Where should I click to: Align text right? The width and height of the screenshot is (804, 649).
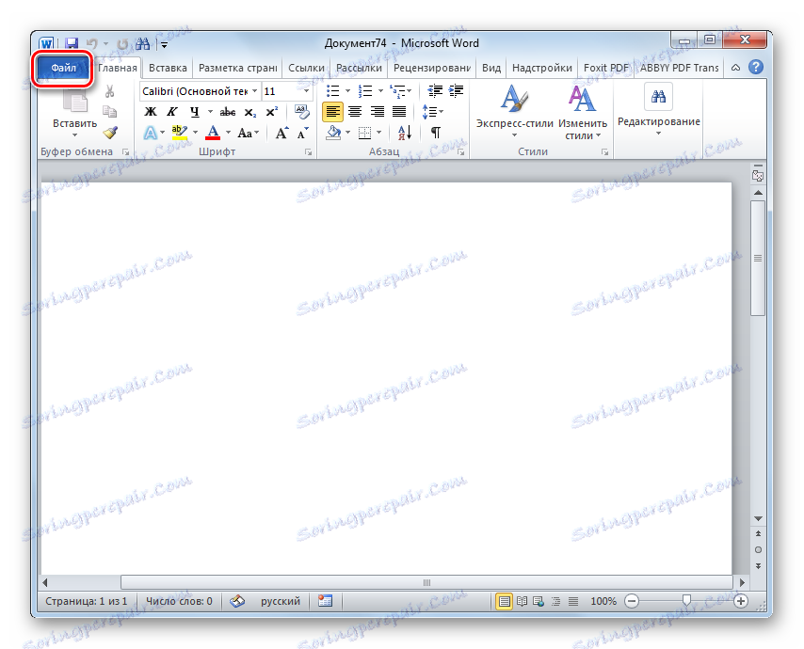point(378,112)
